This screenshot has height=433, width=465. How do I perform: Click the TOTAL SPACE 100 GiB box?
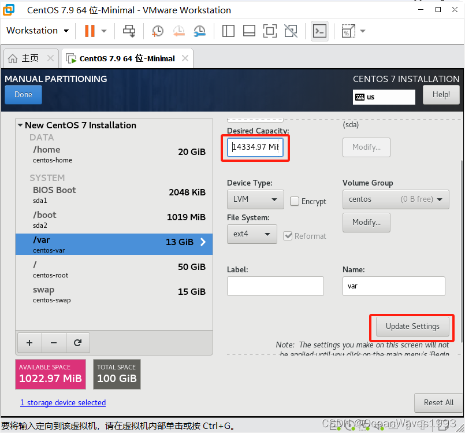pyautogui.click(x=117, y=374)
